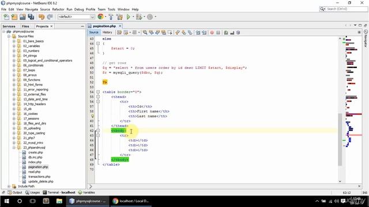Open the configuration <default> combo box
The width and height of the screenshot is (369, 207).
(76, 17)
